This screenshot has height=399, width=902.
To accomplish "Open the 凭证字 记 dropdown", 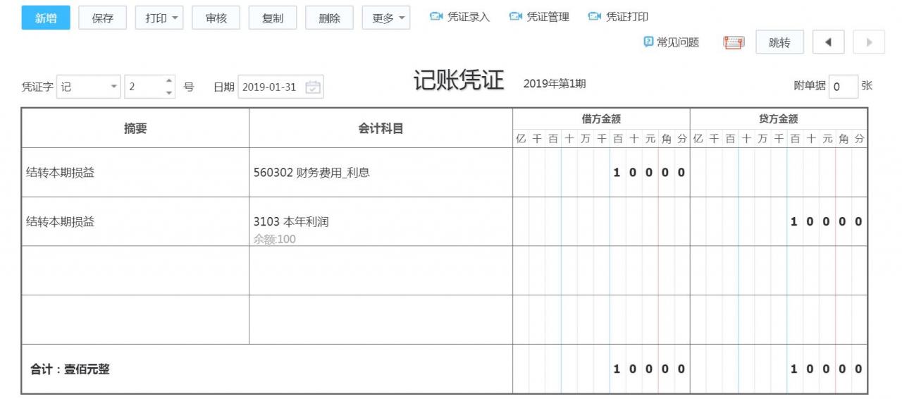I will [89, 87].
